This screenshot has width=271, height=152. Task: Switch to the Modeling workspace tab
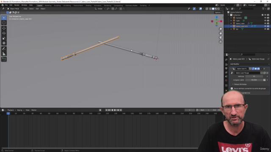point(48,5)
